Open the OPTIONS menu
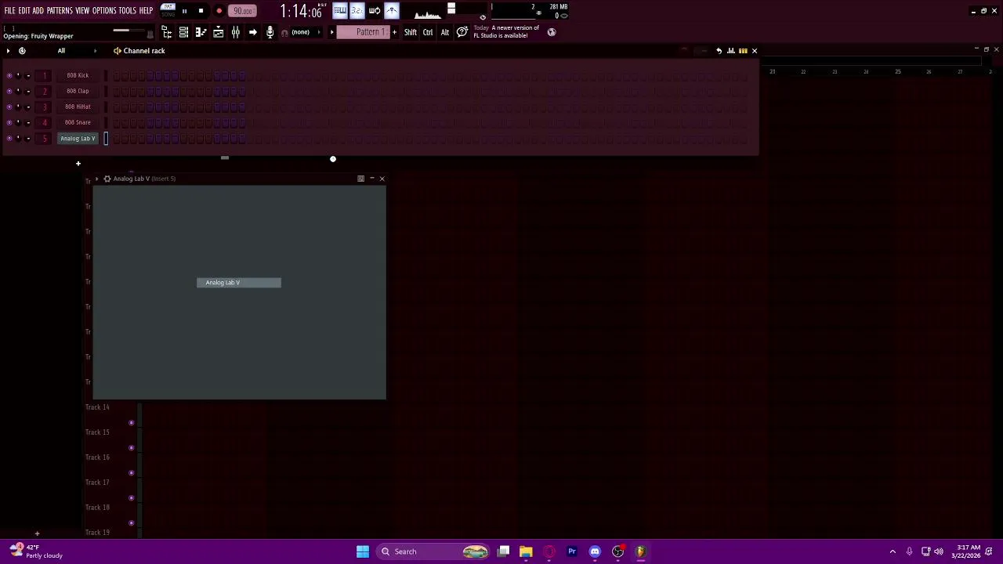This screenshot has height=564, width=1003. pos(104,11)
